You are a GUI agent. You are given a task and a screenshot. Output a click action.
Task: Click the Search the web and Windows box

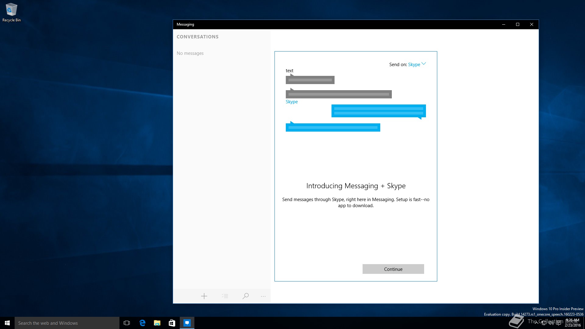pos(67,323)
